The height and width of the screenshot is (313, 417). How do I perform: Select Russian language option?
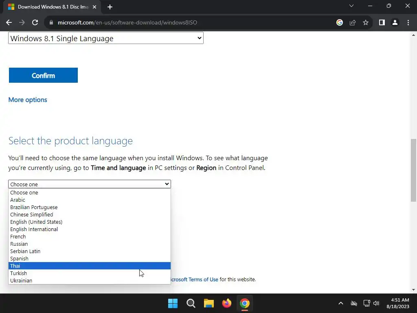(90, 244)
